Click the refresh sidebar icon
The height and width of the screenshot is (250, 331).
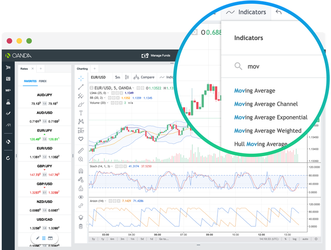pyautogui.click(x=8, y=158)
